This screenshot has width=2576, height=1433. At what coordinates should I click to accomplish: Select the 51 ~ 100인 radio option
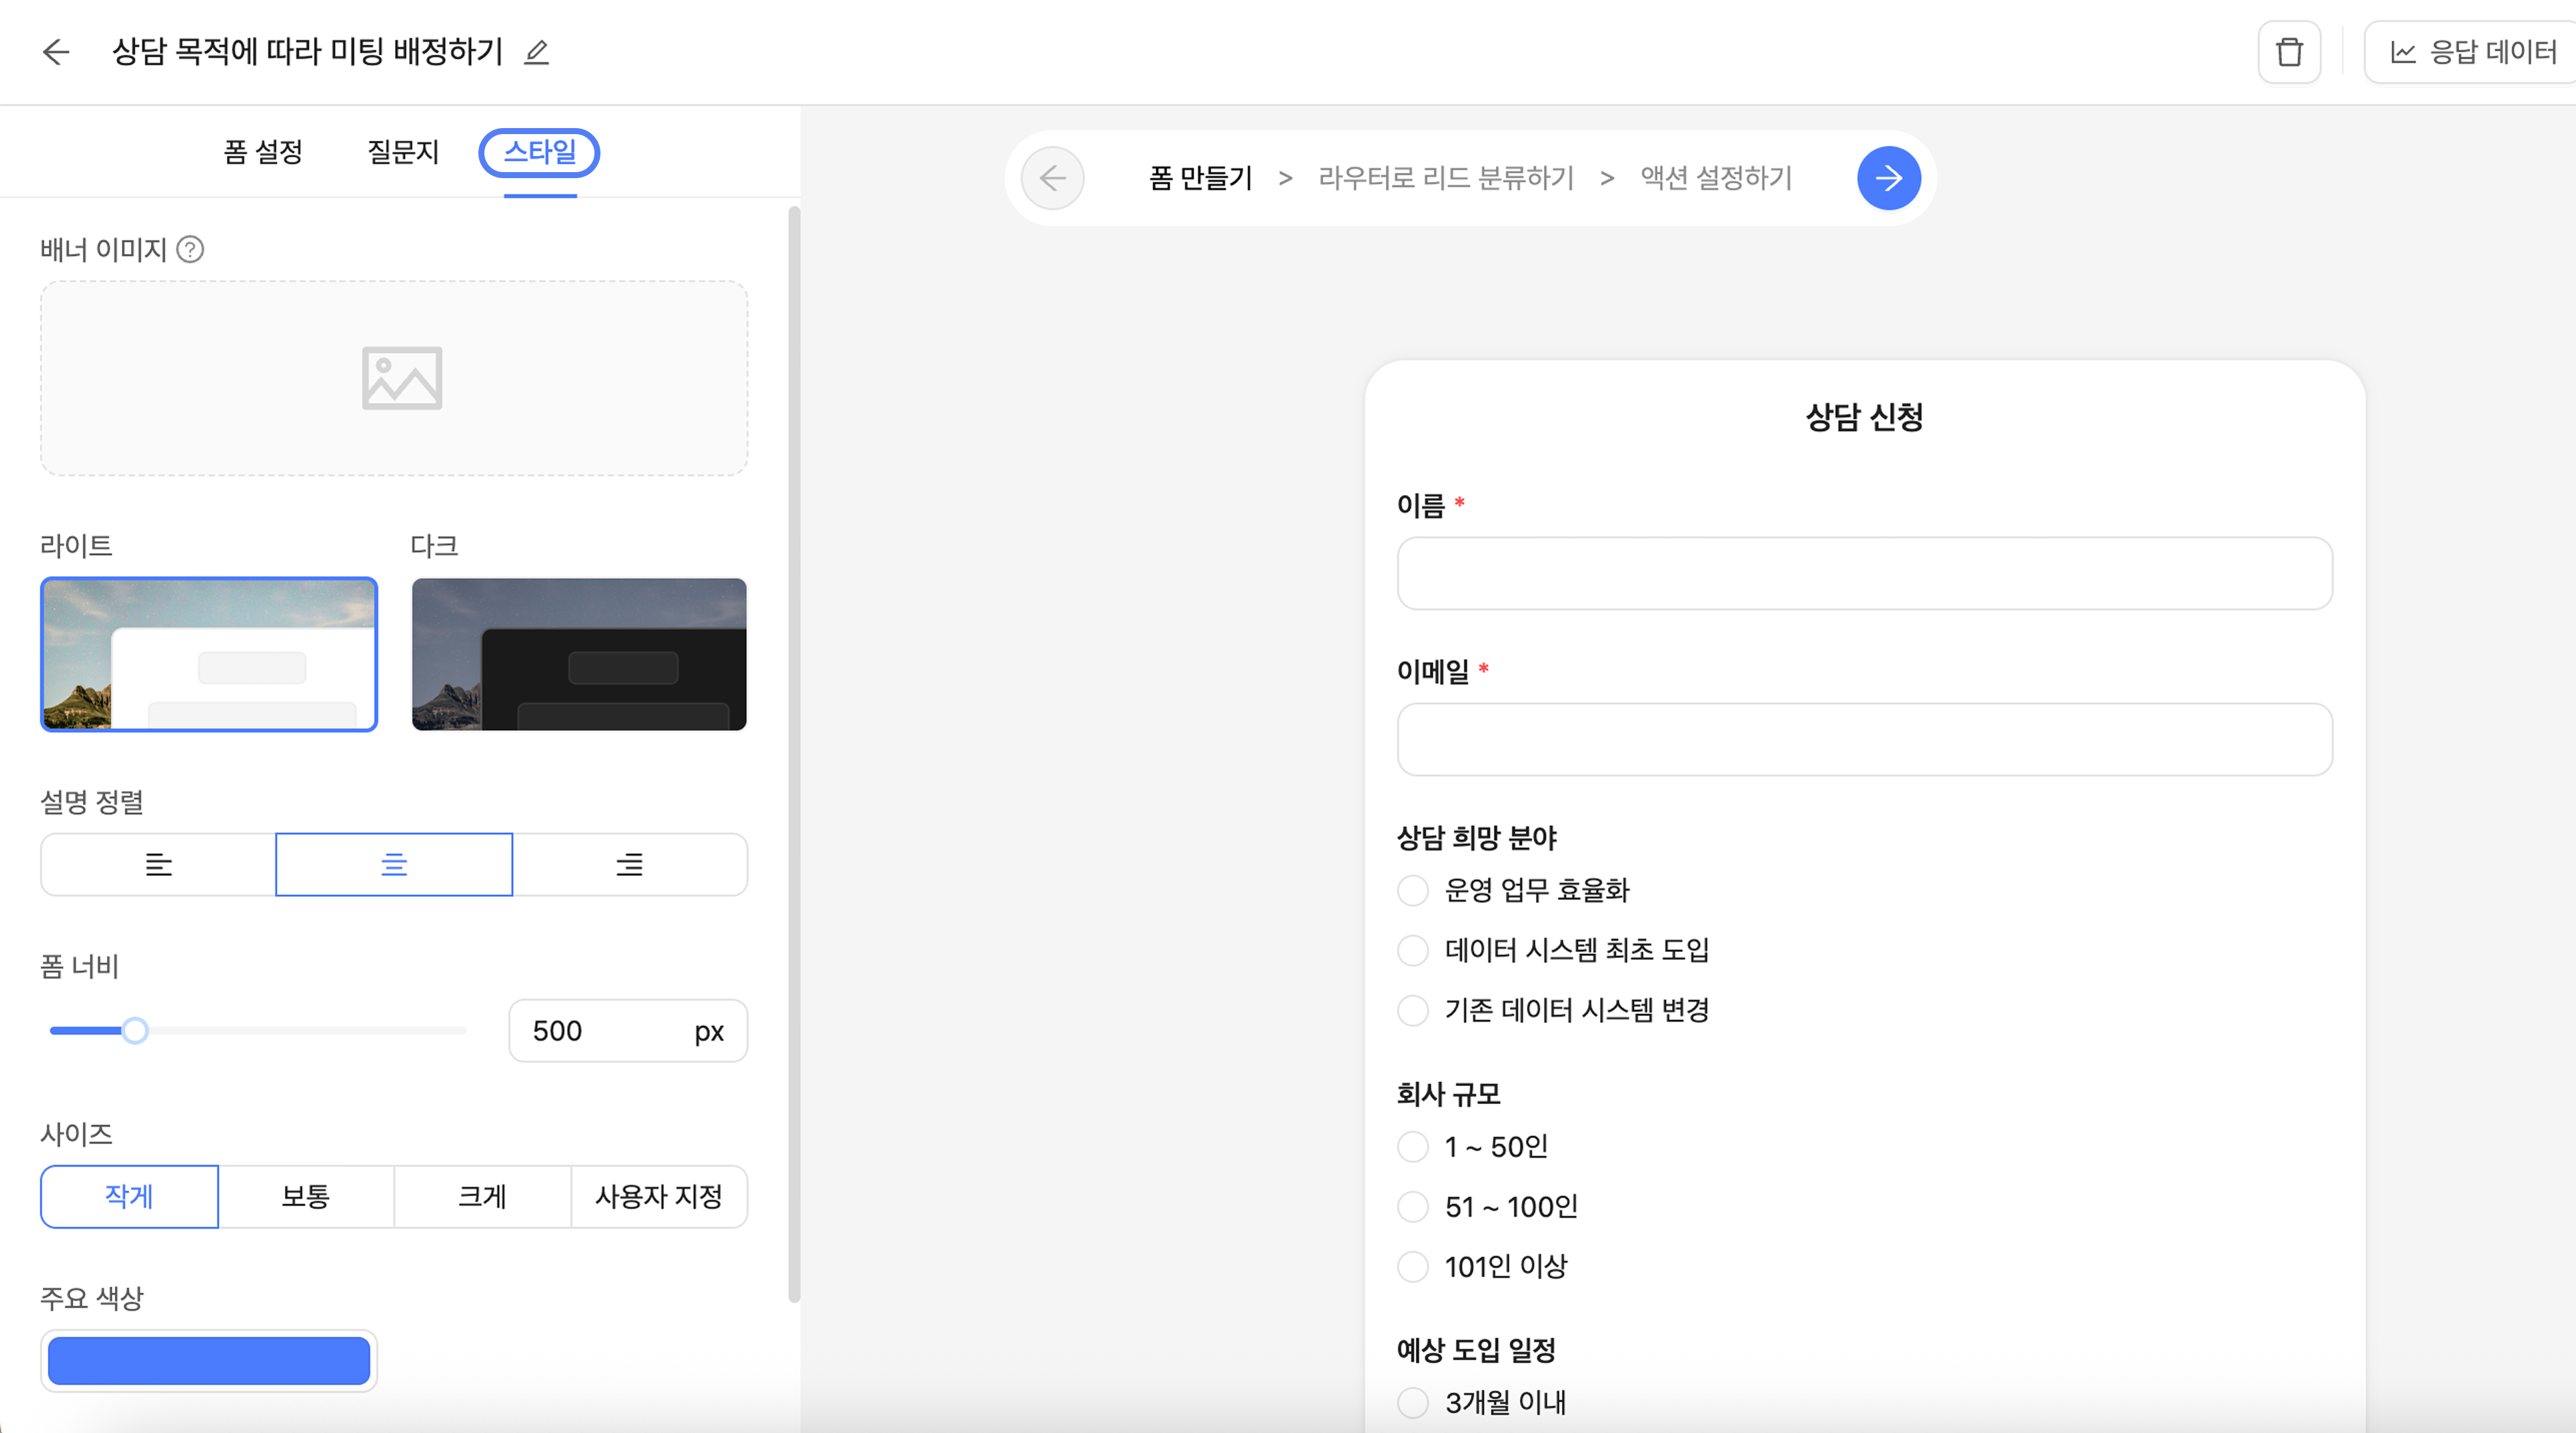pos(1412,1207)
